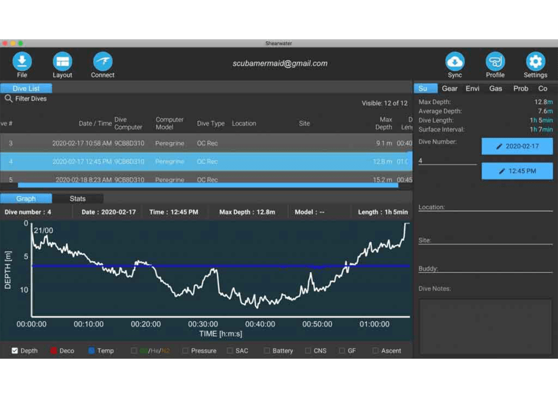This screenshot has height=398, width=558.
Task: Enable the SAC checkbox
Action: click(229, 351)
